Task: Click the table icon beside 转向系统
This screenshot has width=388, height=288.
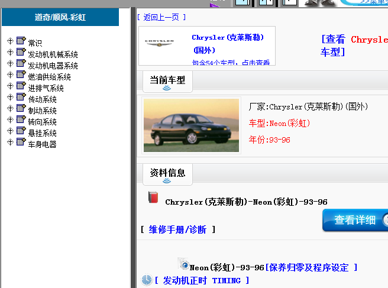Action: pos(21,119)
